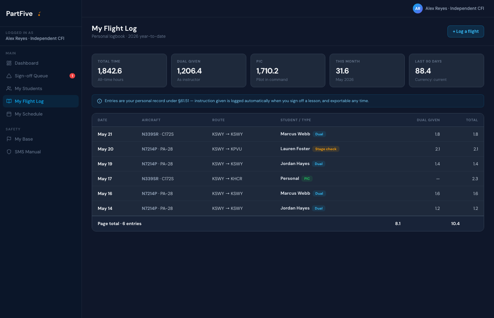Viewport: 494px width, 318px height.
Task: Click the info icon in the §61.51 notice
Action: [x=100, y=101]
